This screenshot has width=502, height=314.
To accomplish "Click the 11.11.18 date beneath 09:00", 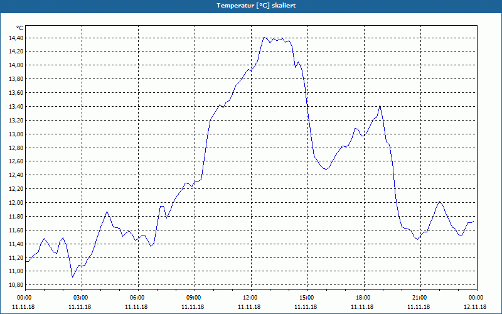I will [x=193, y=307].
